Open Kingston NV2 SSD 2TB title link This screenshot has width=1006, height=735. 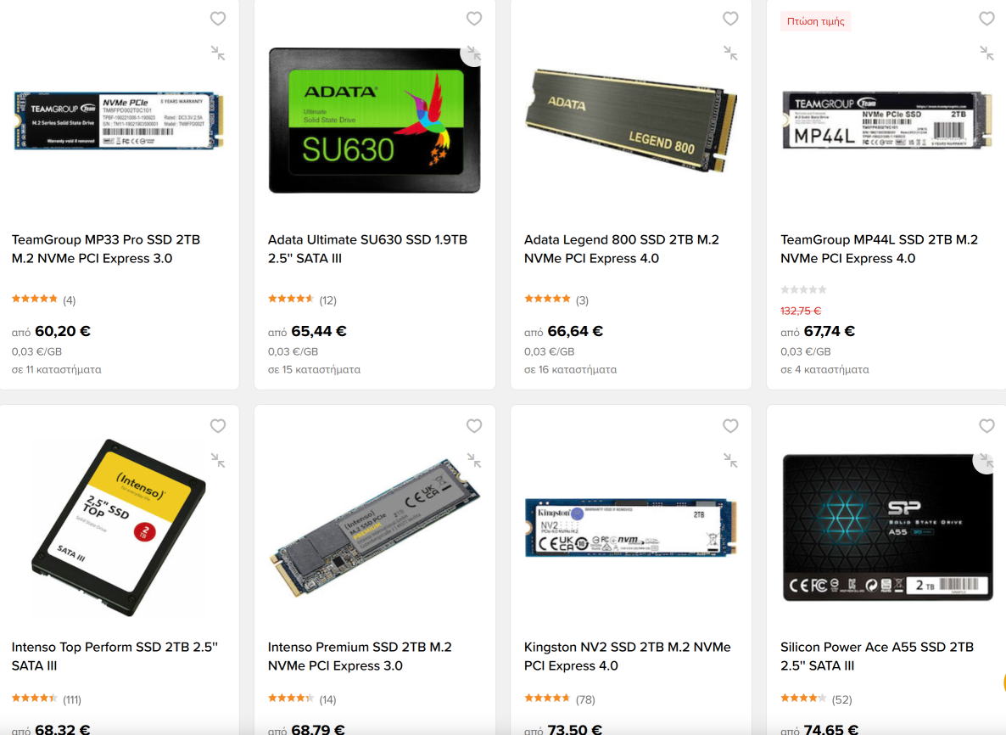click(628, 656)
